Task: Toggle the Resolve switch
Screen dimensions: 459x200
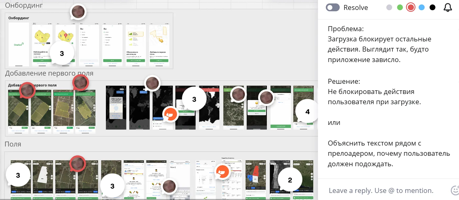Action: tap(333, 8)
